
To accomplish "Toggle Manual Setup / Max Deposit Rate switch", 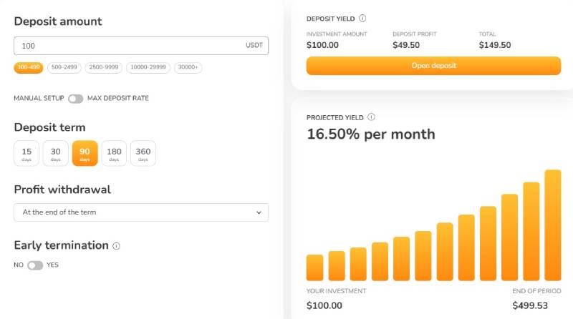I will click(76, 99).
